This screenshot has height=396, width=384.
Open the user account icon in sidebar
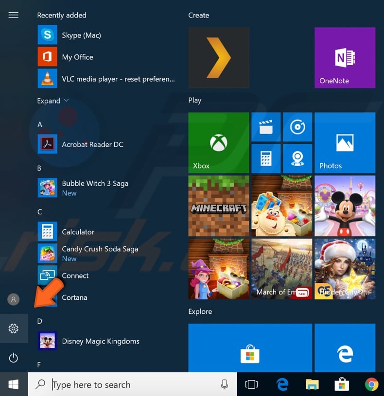click(14, 299)
